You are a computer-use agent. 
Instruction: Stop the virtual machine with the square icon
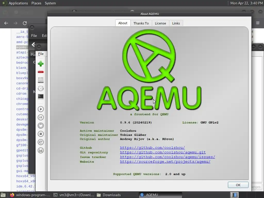(x=40, y=134)
